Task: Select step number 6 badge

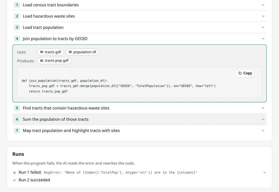Action: [17, 119]
